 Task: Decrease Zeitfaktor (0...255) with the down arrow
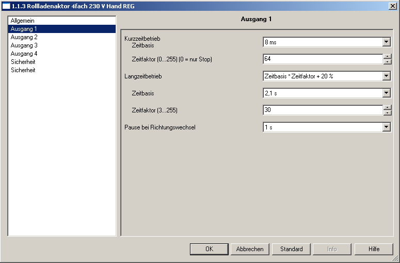pyautogui.click(x=387, y=62)
